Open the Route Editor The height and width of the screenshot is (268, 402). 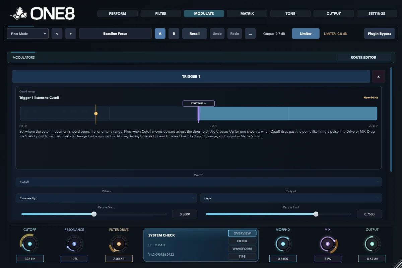(363, 57)
